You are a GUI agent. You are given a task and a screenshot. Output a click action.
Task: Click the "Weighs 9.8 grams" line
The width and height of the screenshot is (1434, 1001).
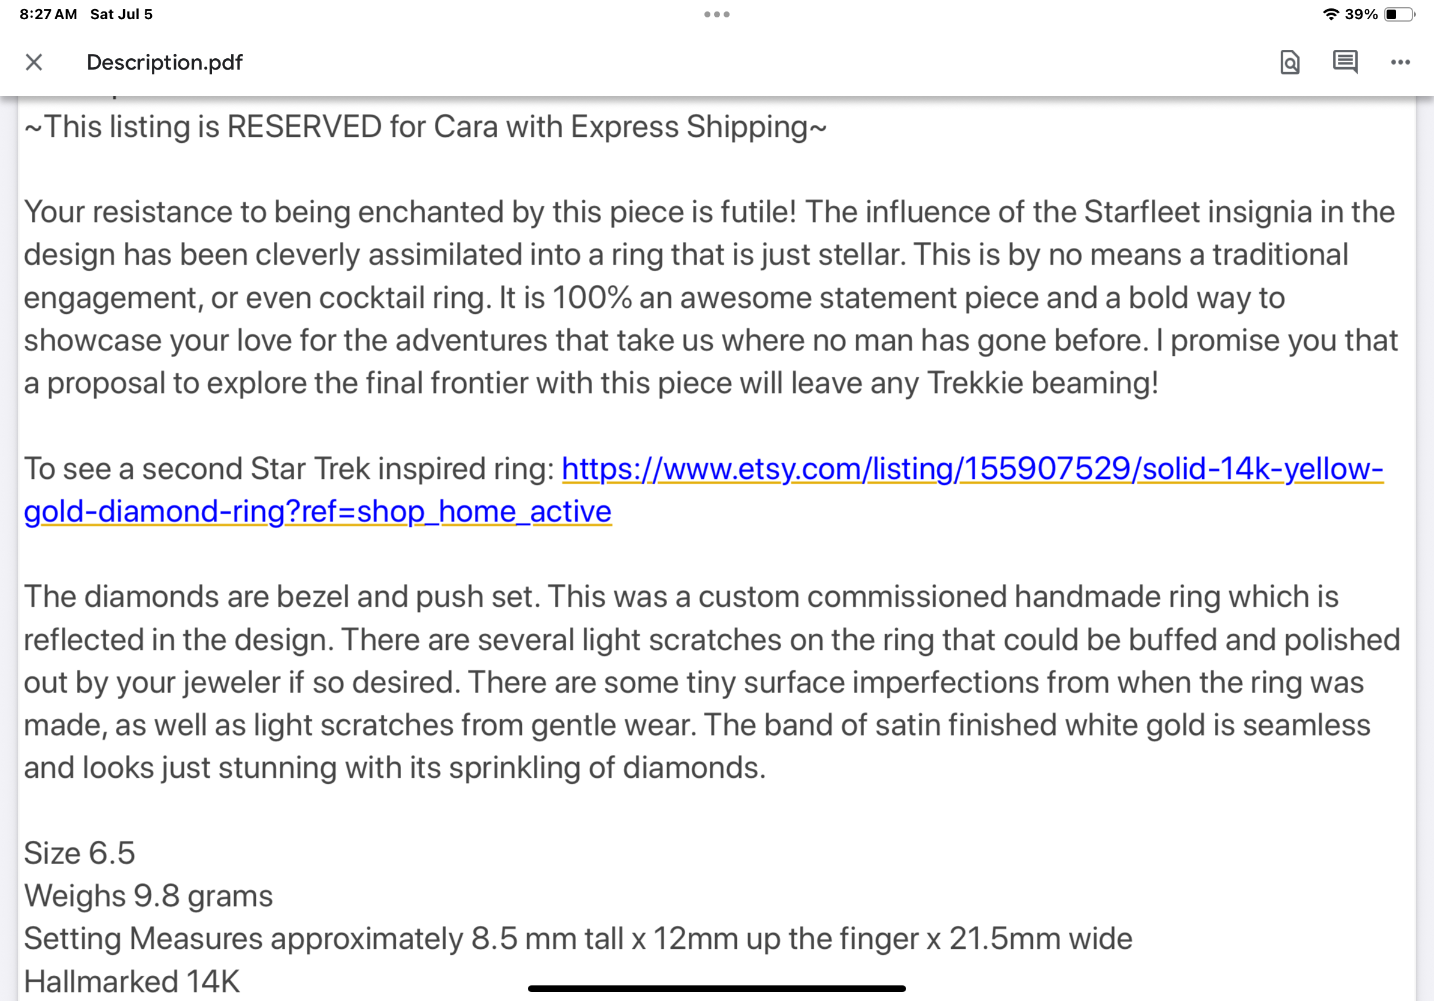coord(148,896)
